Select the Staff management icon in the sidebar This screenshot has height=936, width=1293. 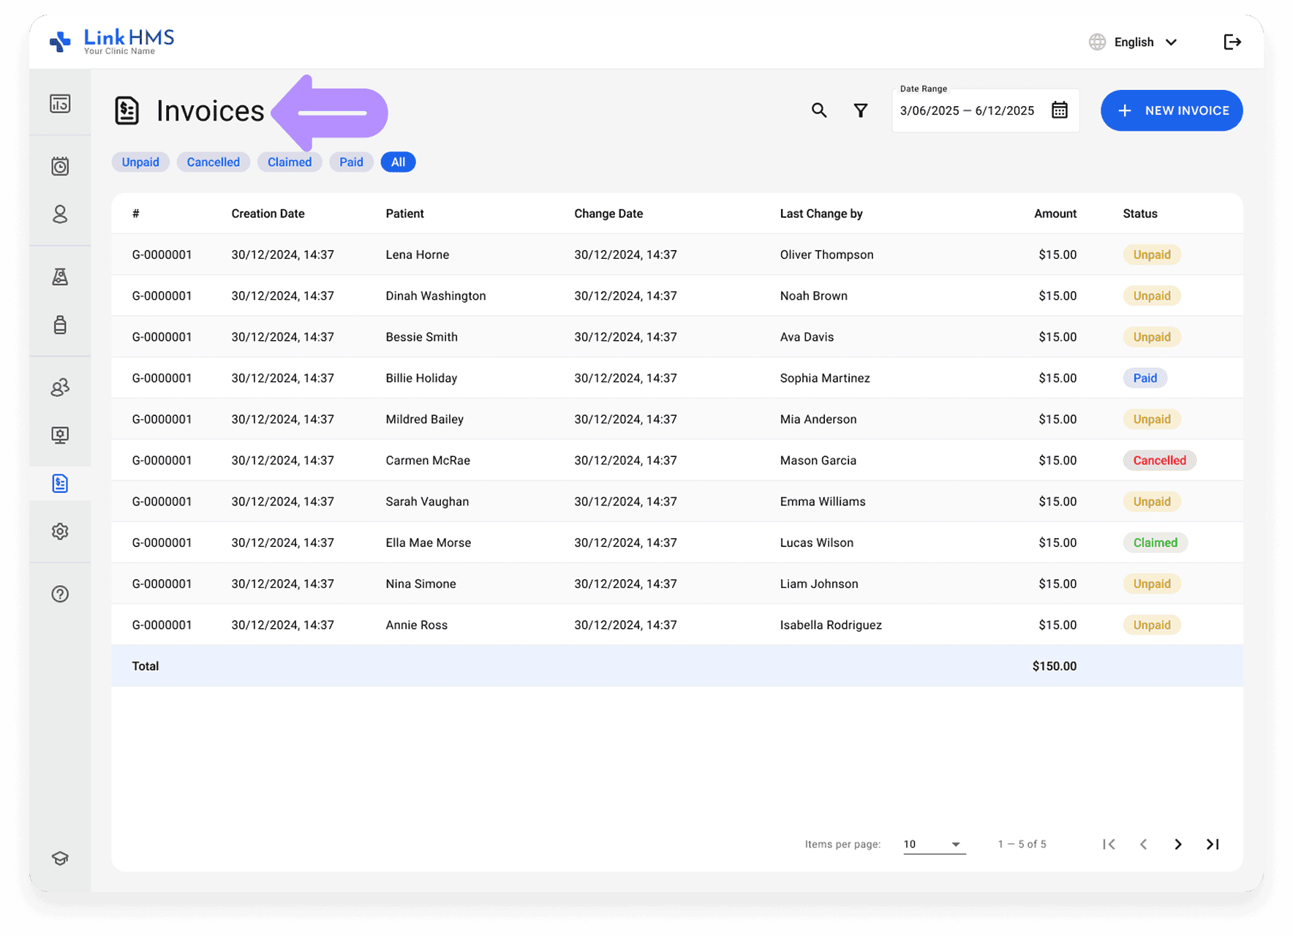click(x=59, y=386)
